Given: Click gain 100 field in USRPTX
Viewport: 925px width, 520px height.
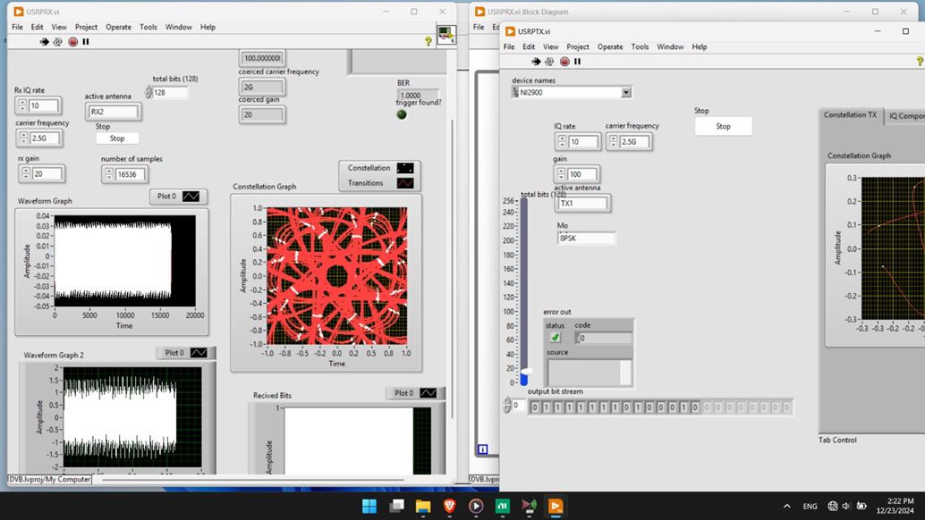Looking at the screenshot, I should 582,173.
